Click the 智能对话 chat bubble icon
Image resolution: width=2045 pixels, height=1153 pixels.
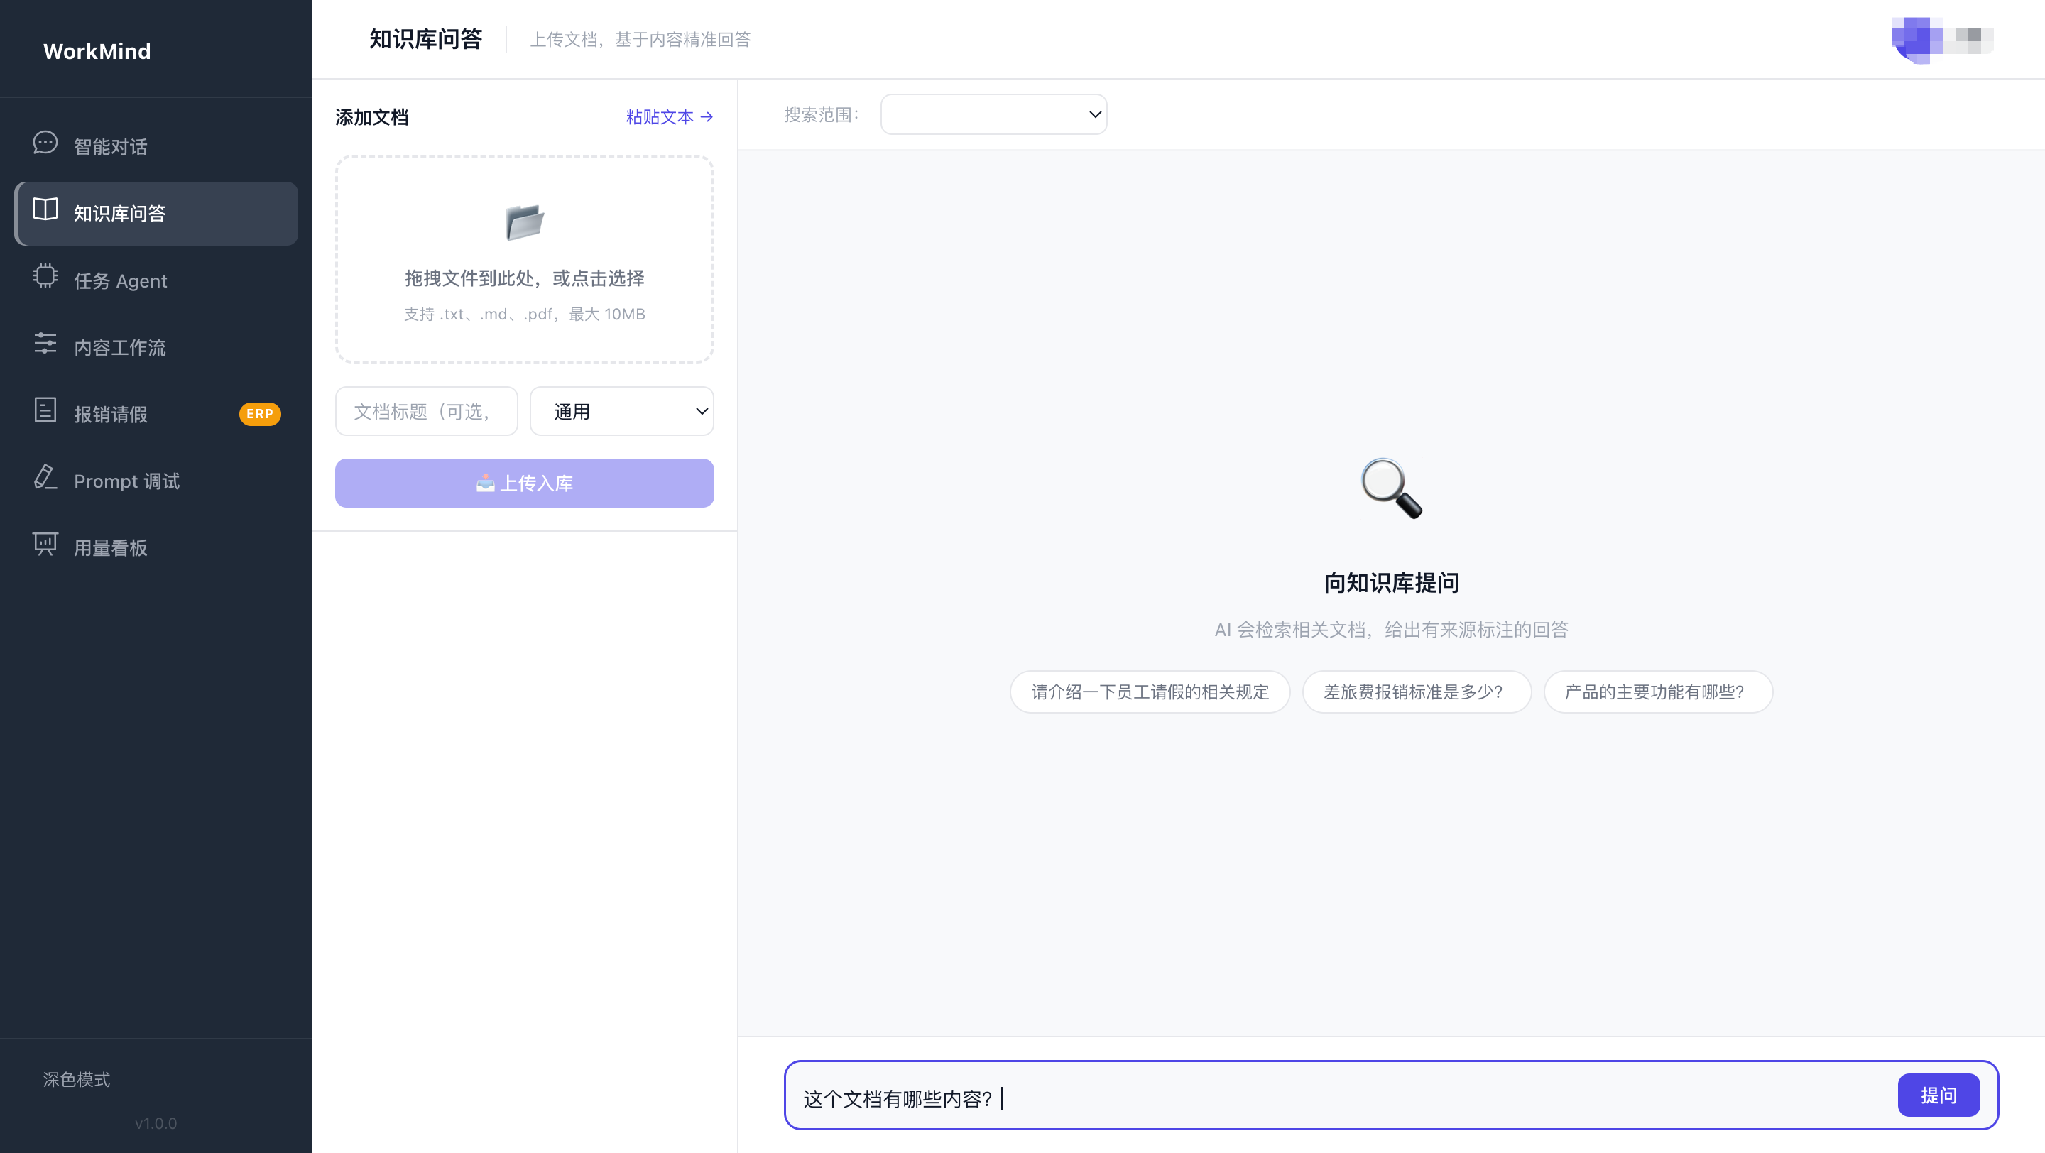[x=45, y=143]
